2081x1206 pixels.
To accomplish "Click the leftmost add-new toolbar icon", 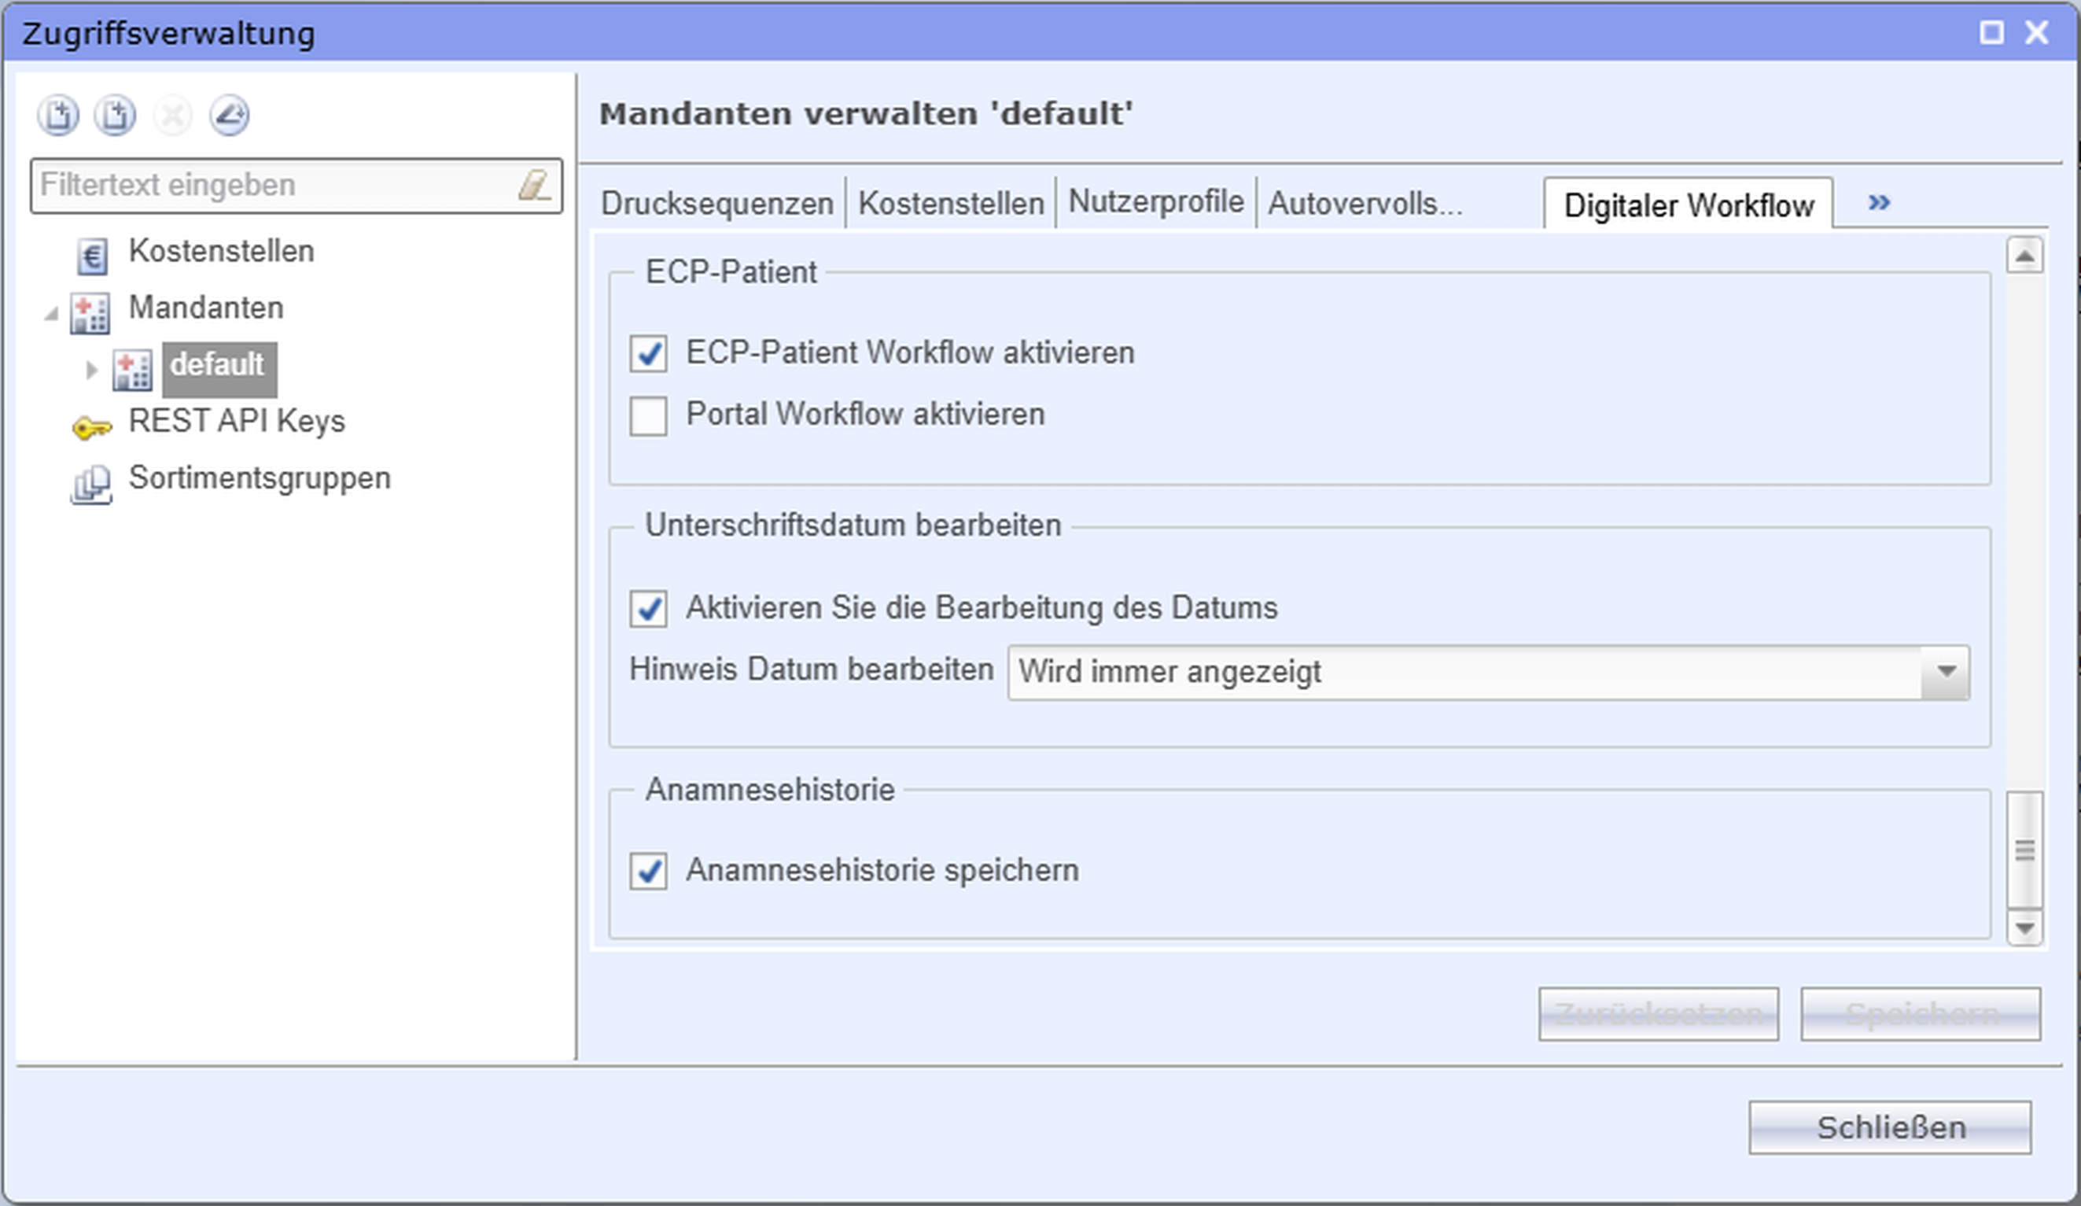I will 58,116.
